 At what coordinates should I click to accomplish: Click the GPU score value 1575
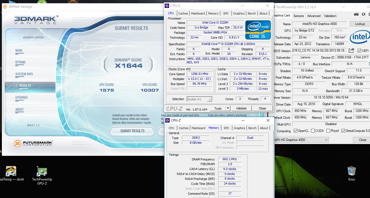tap(107, 90)
